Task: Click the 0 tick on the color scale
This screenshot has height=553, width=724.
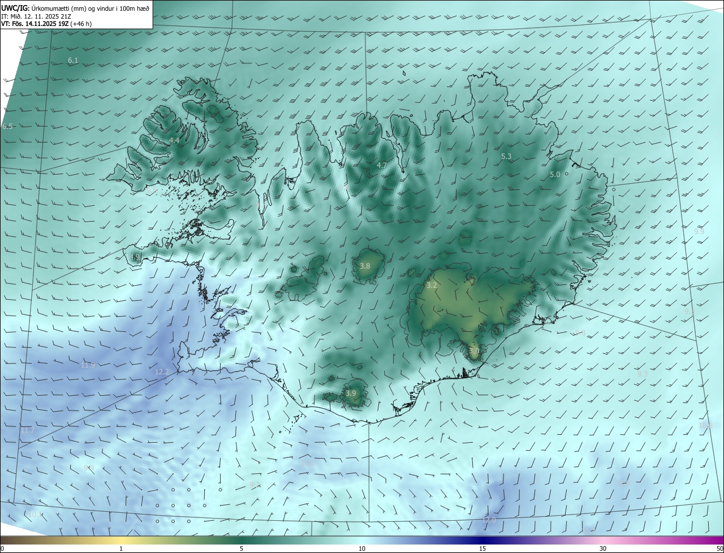Action: 2,549
